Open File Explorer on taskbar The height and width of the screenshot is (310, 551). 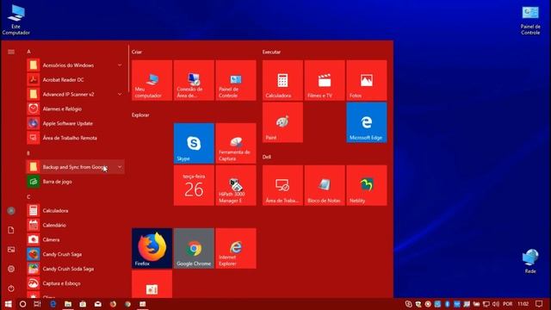(x=68, y=304)
